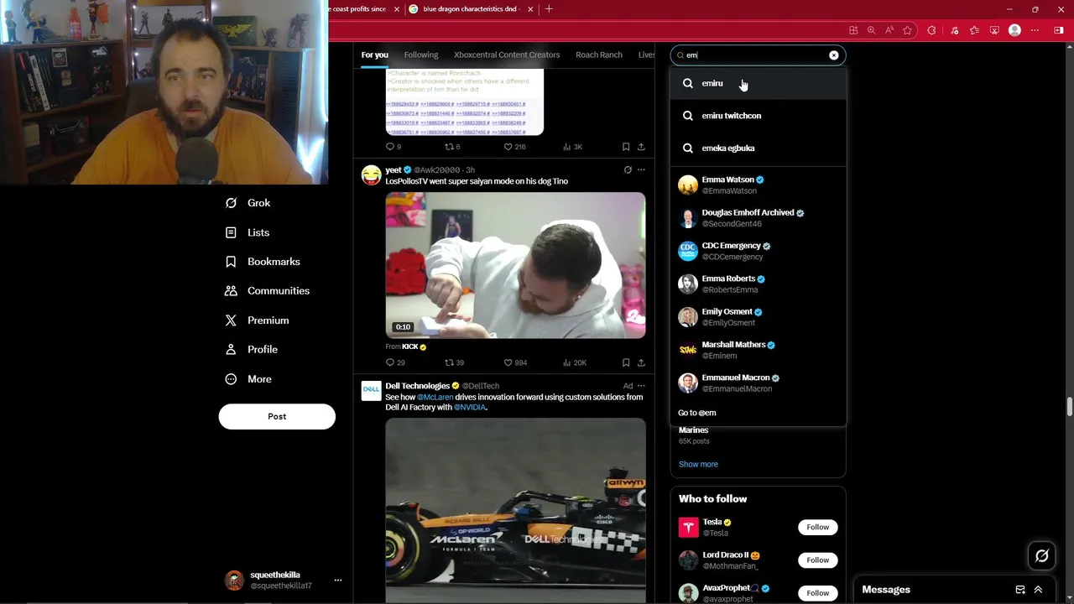Screen dimensions: 1074x604
Task: Follow Tesla
Action: (x=817, y=527)
